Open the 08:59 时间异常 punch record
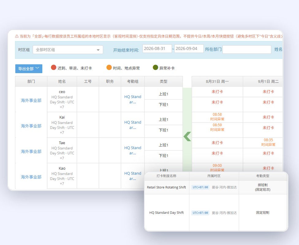The height and width of the screenshot is (245, 299). pos(217,127)
